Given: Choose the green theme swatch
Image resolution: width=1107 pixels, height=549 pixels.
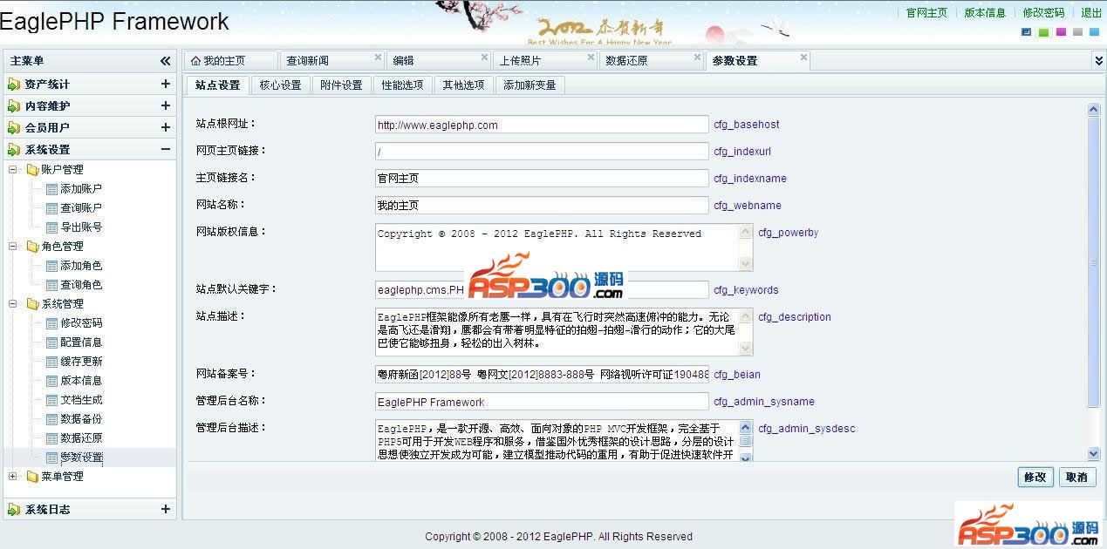Looking at the screenshot, I should [x=1043, y=32].
